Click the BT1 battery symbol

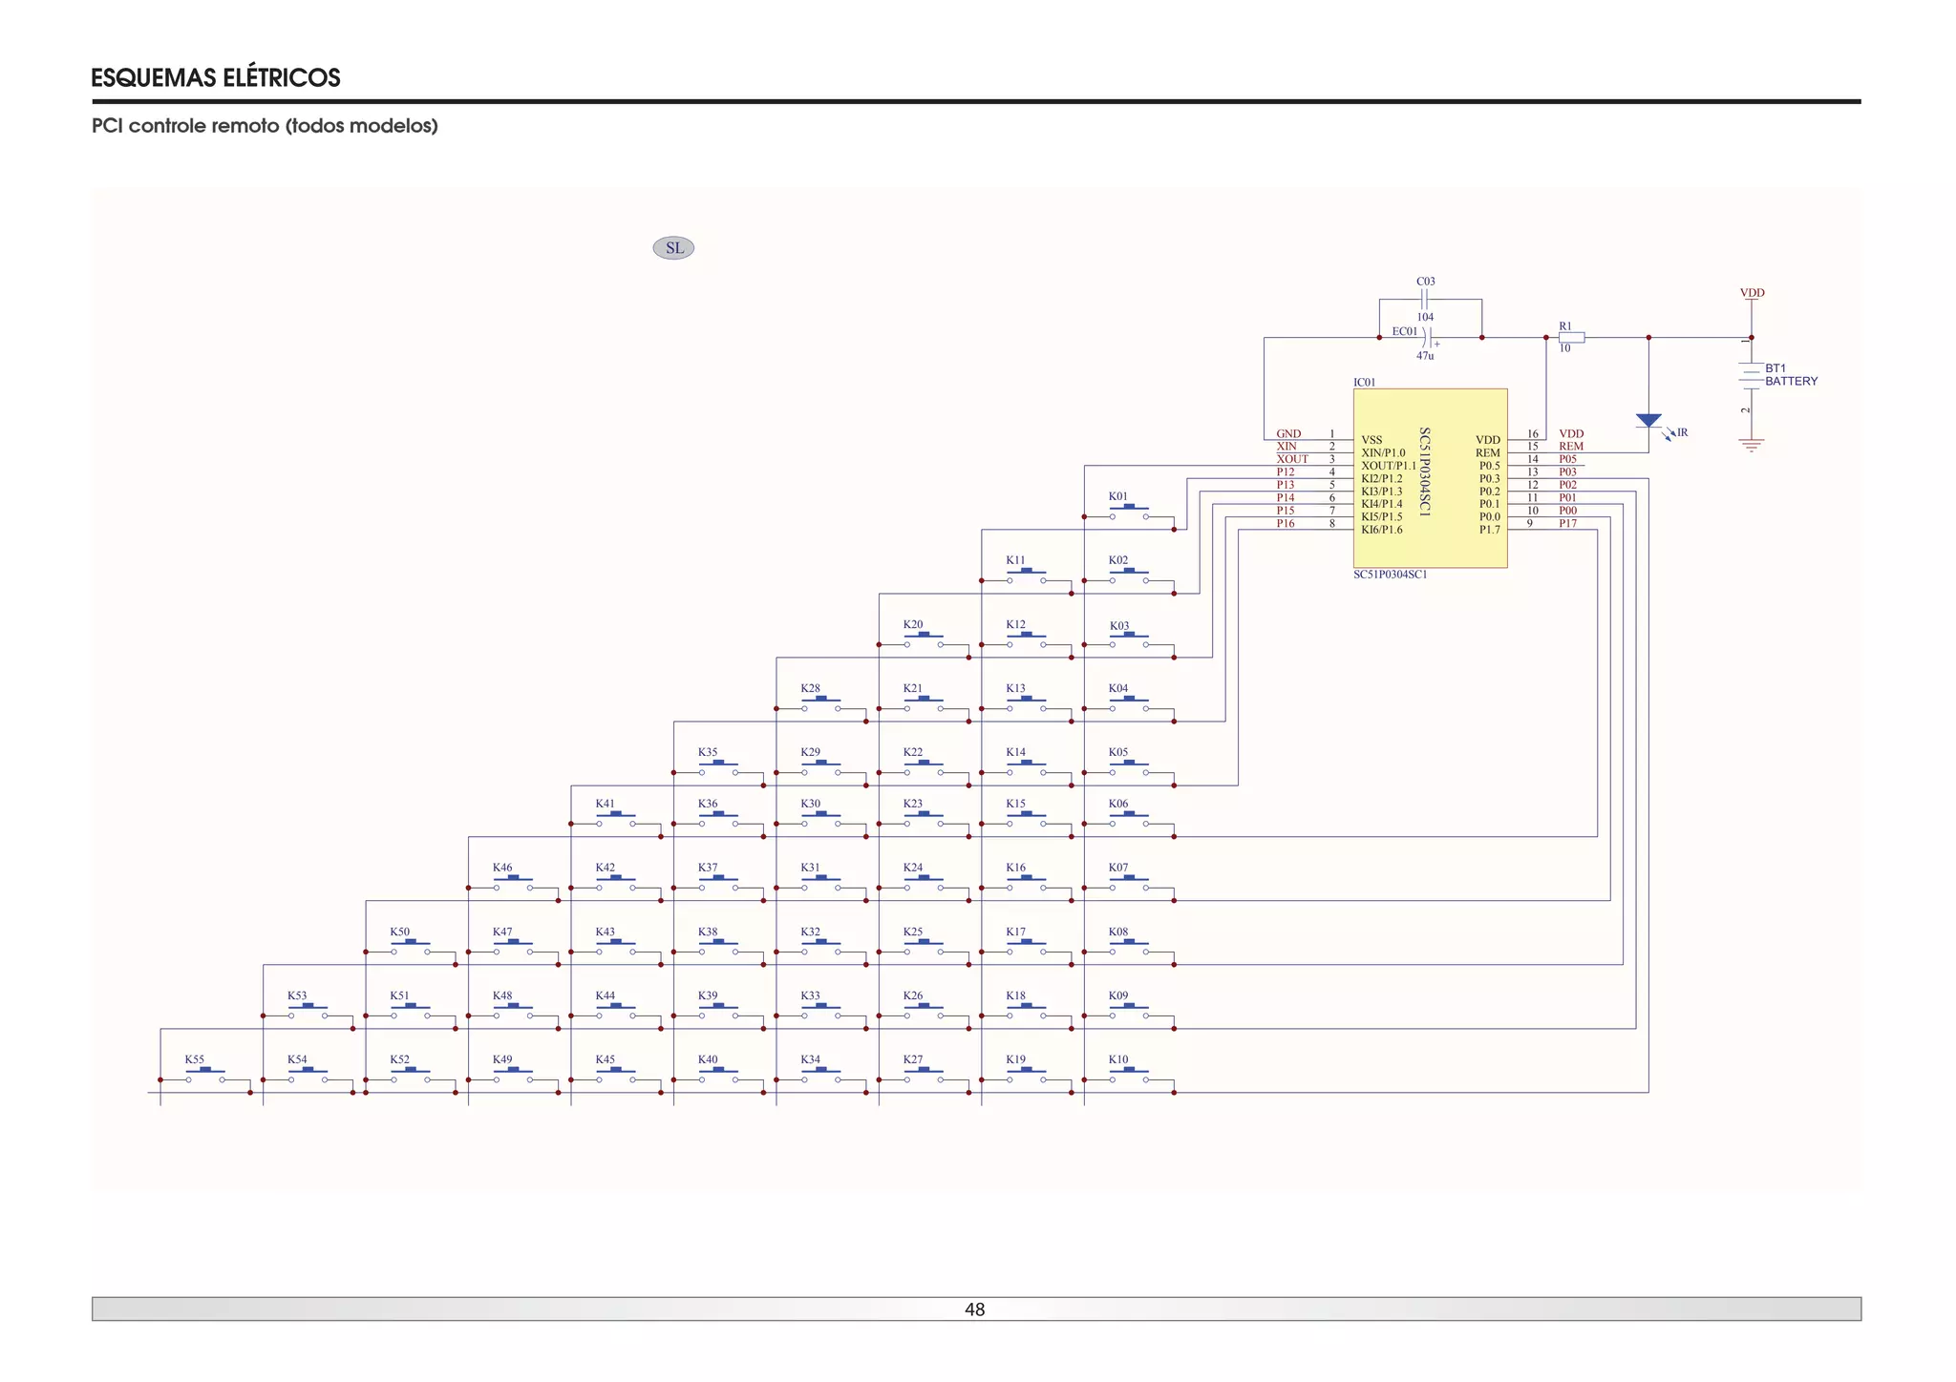click(1751, 375)
